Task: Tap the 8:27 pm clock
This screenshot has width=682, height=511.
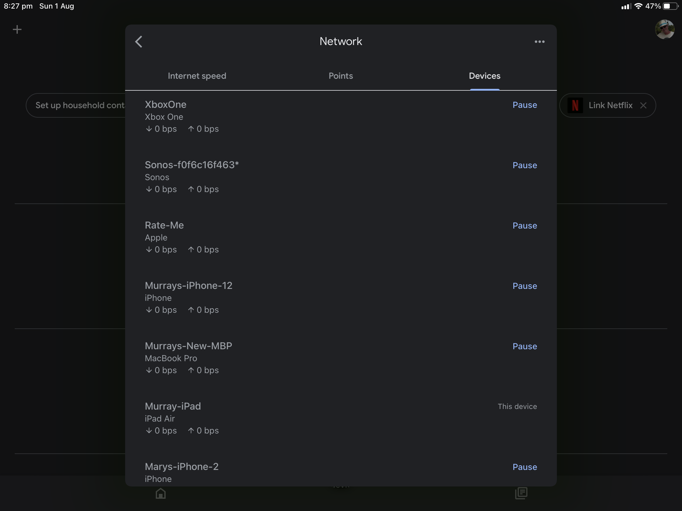Action: click(18, 6)
